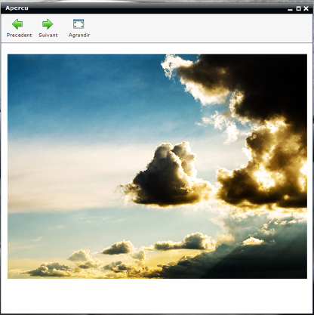Image resolution: width=314 pixels, height=315 pixels.
Task: Select the Precedent text label
Action: pyautogui.click(x=19, y=35)
